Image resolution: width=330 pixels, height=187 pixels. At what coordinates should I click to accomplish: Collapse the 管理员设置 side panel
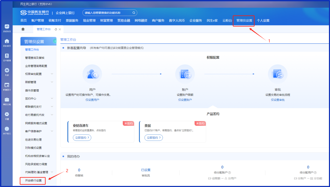click(55, 41)
